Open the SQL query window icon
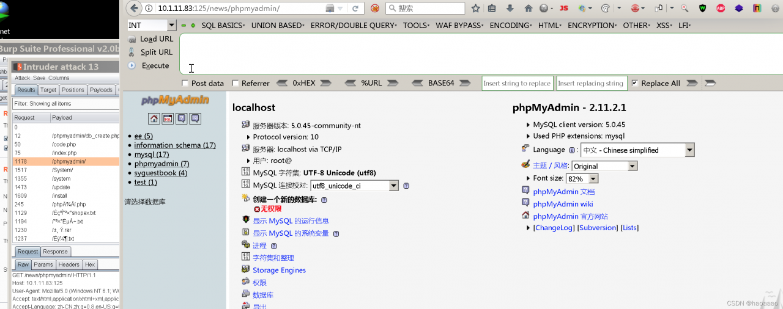The height and width of the screenshot is (309, 783). pos(168,118)
